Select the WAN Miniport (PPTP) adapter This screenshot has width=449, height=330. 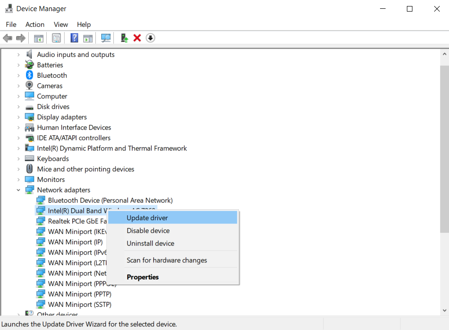click(x=80, y=294)
